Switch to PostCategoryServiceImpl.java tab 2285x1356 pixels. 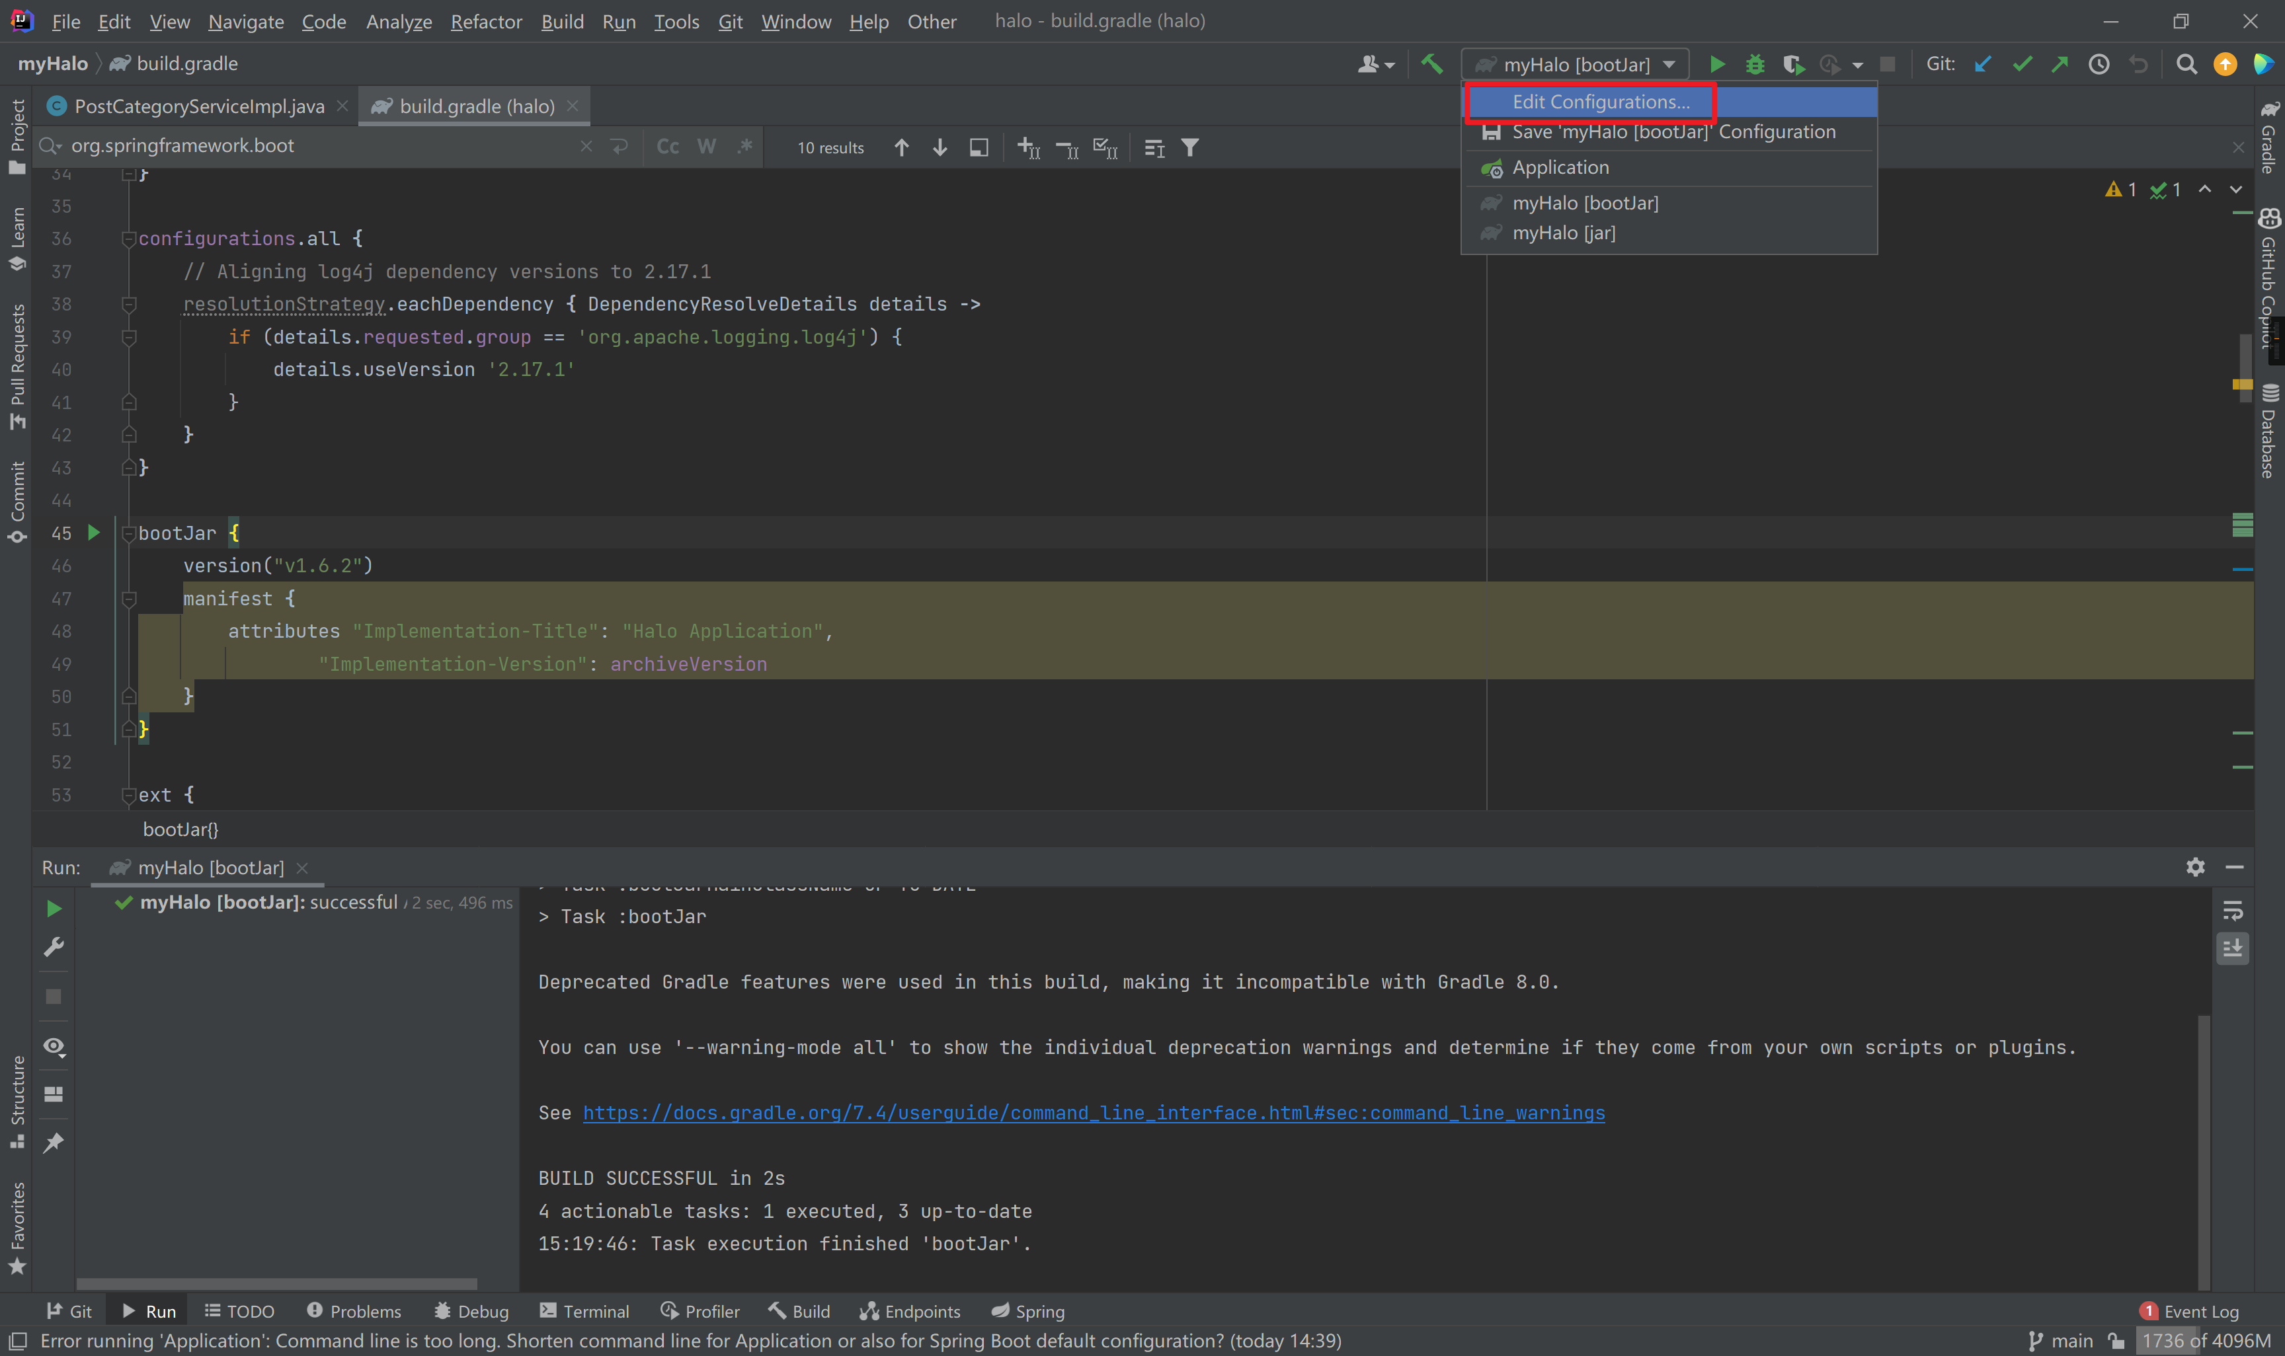[198, 106]
